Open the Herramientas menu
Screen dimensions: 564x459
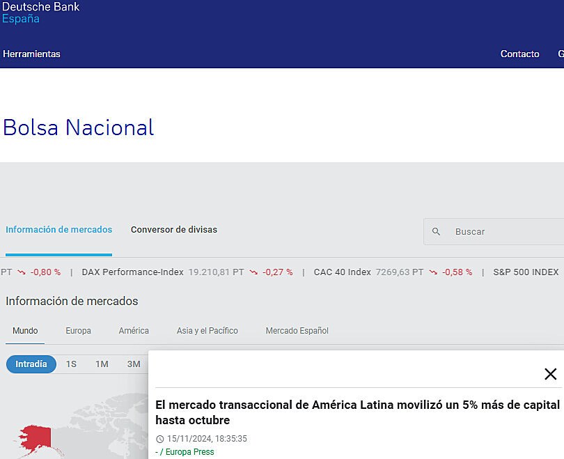click(x=31, y=54)
